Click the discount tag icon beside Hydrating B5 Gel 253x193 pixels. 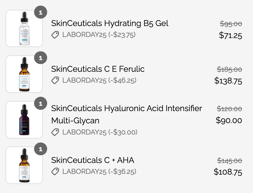pos(55,35)
